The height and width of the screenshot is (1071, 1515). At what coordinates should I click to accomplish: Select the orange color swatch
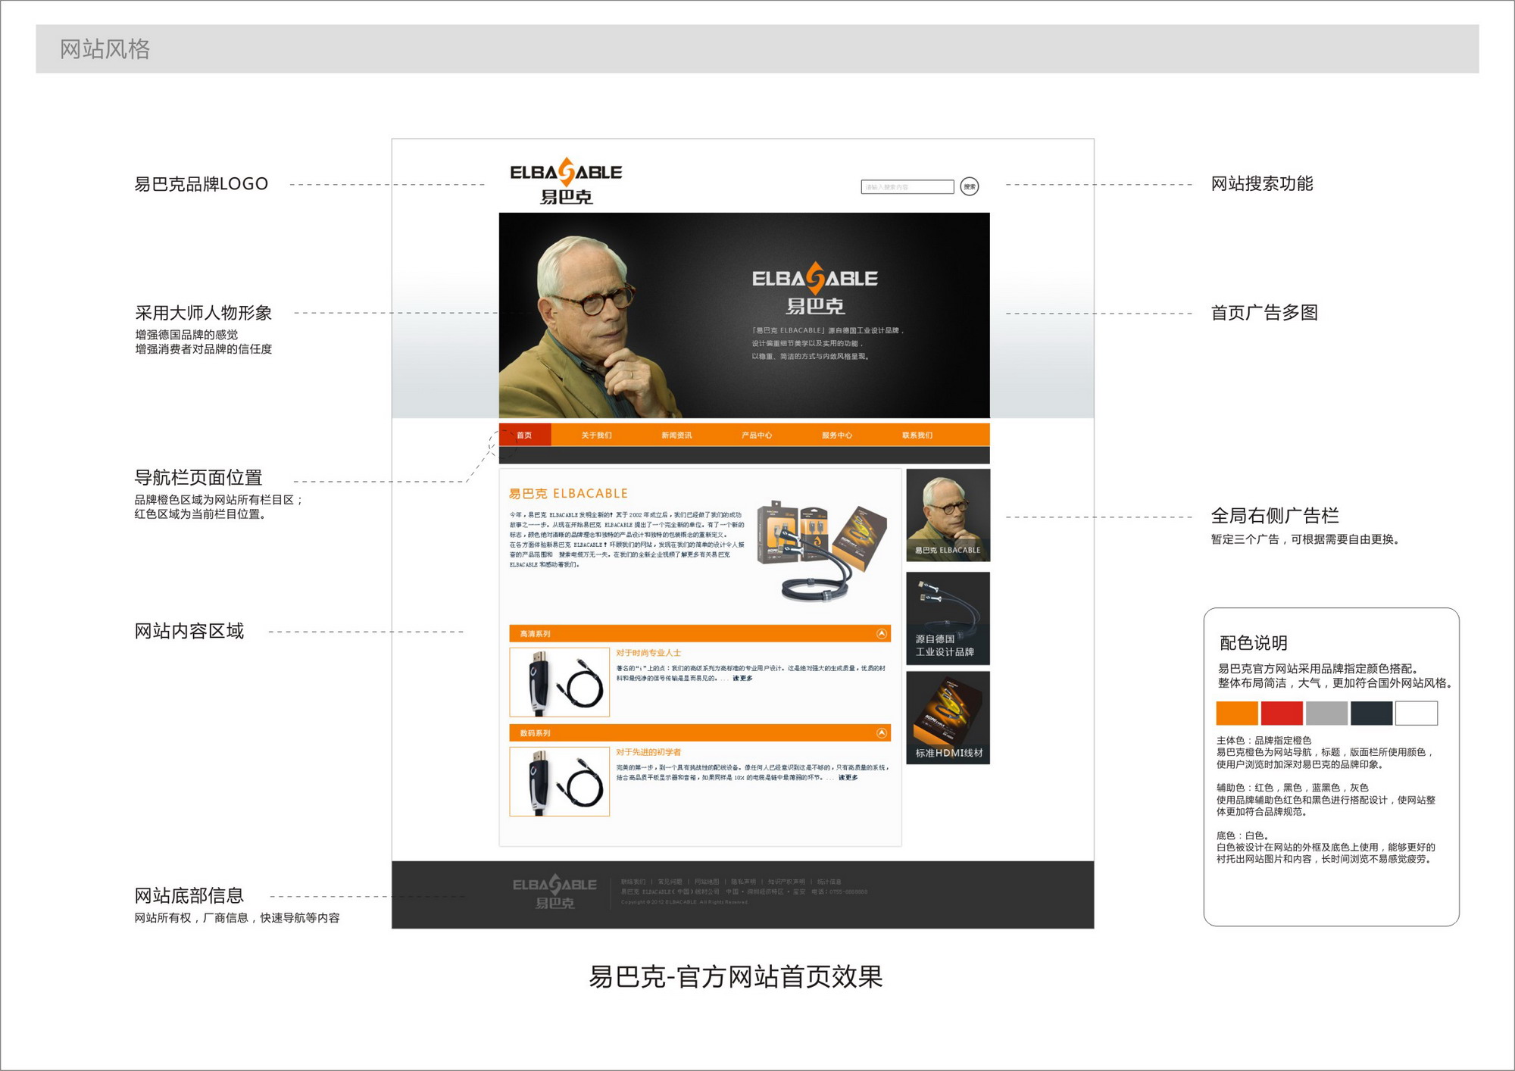1237,713
